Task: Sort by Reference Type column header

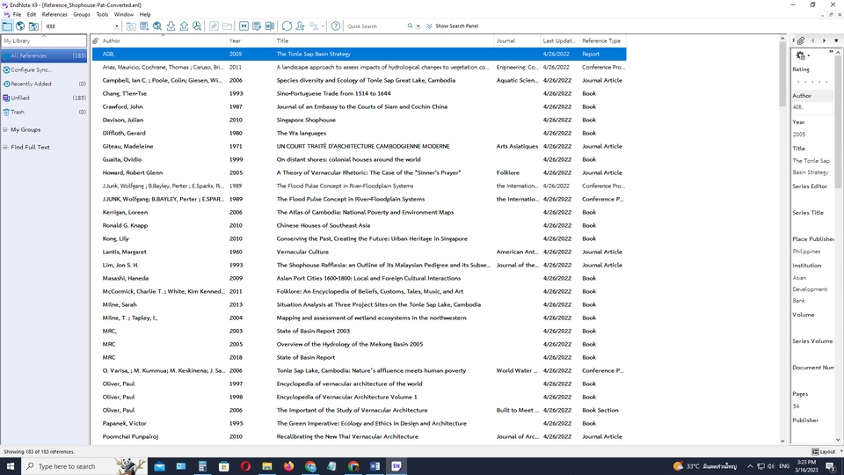Action: [602, 41]
